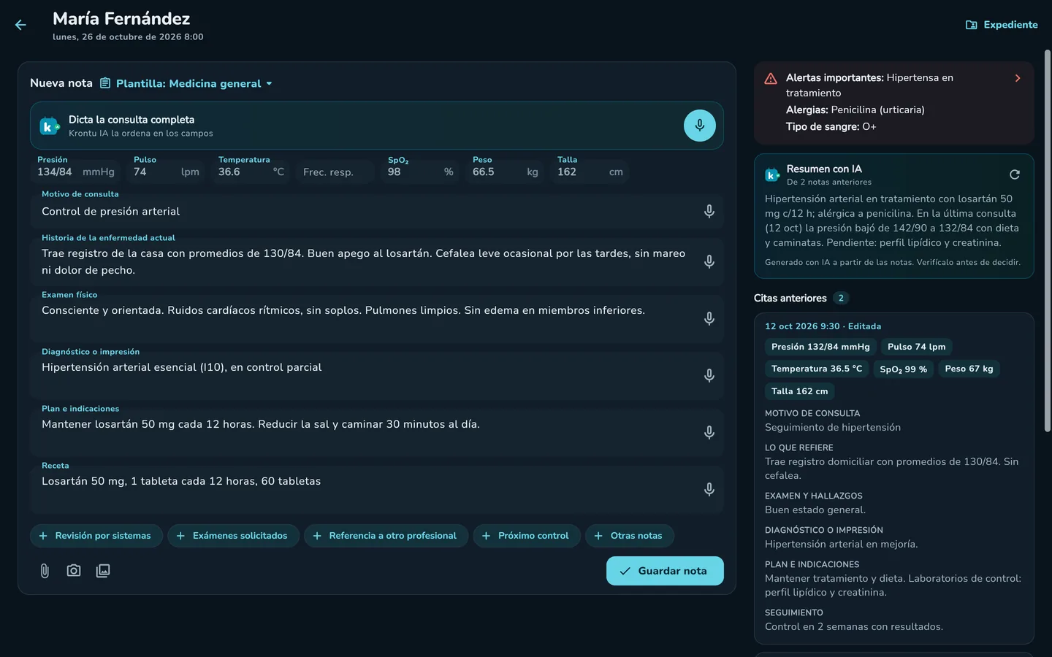Add an image from the gallery icon

[x=103, y=571]
